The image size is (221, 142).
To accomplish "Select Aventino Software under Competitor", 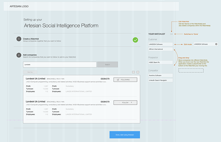I will tap(160, 75).
